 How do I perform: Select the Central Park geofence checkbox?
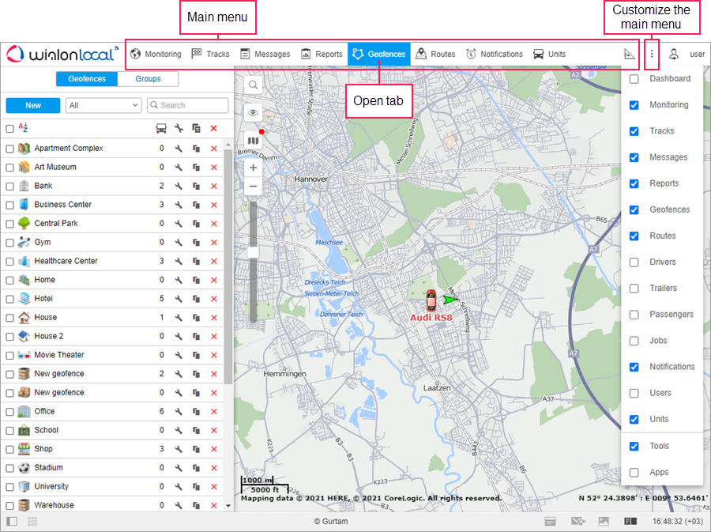pos(9,224)
